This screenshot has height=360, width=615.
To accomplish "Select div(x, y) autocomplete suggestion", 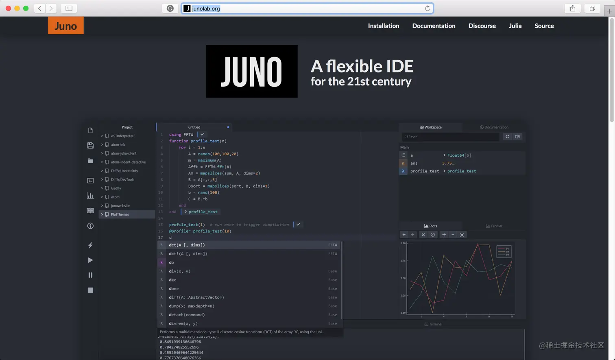I will click(x=249, y=271).
